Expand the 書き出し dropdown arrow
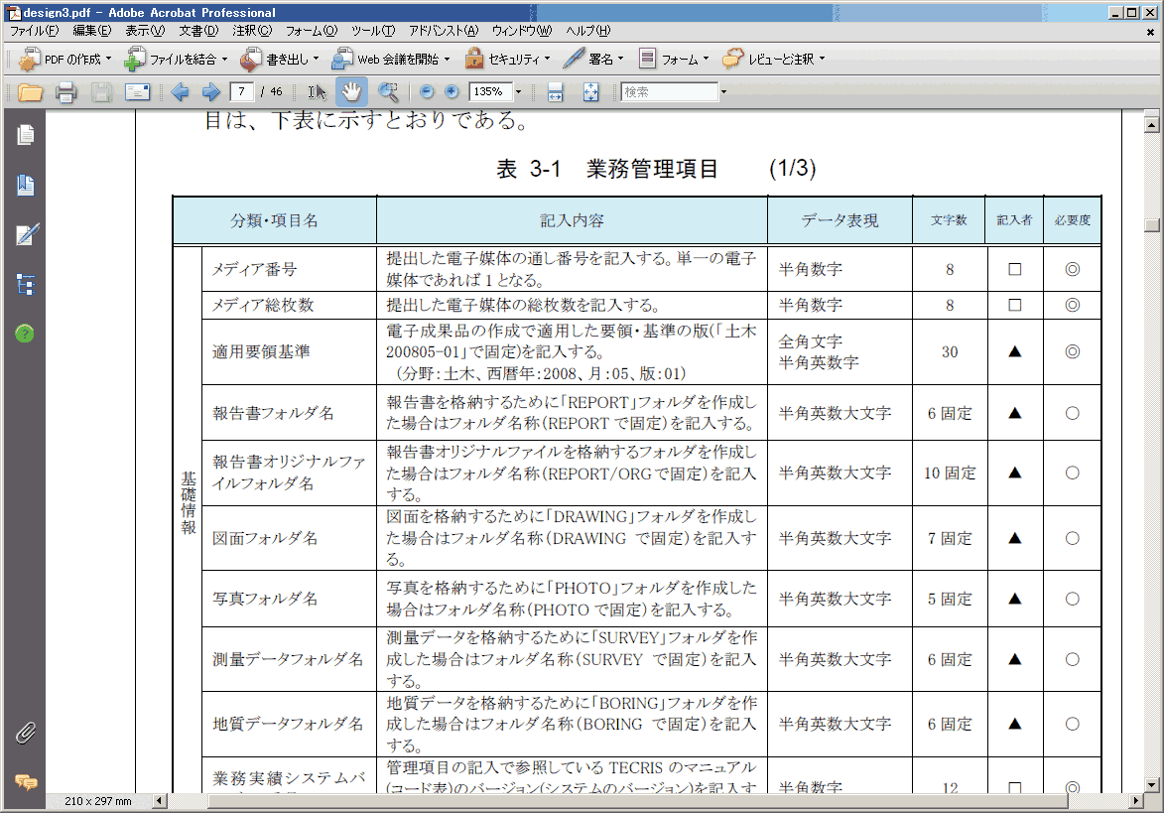Image resolution: width=1164 pixels, height=813 pixels. point(317,59)
